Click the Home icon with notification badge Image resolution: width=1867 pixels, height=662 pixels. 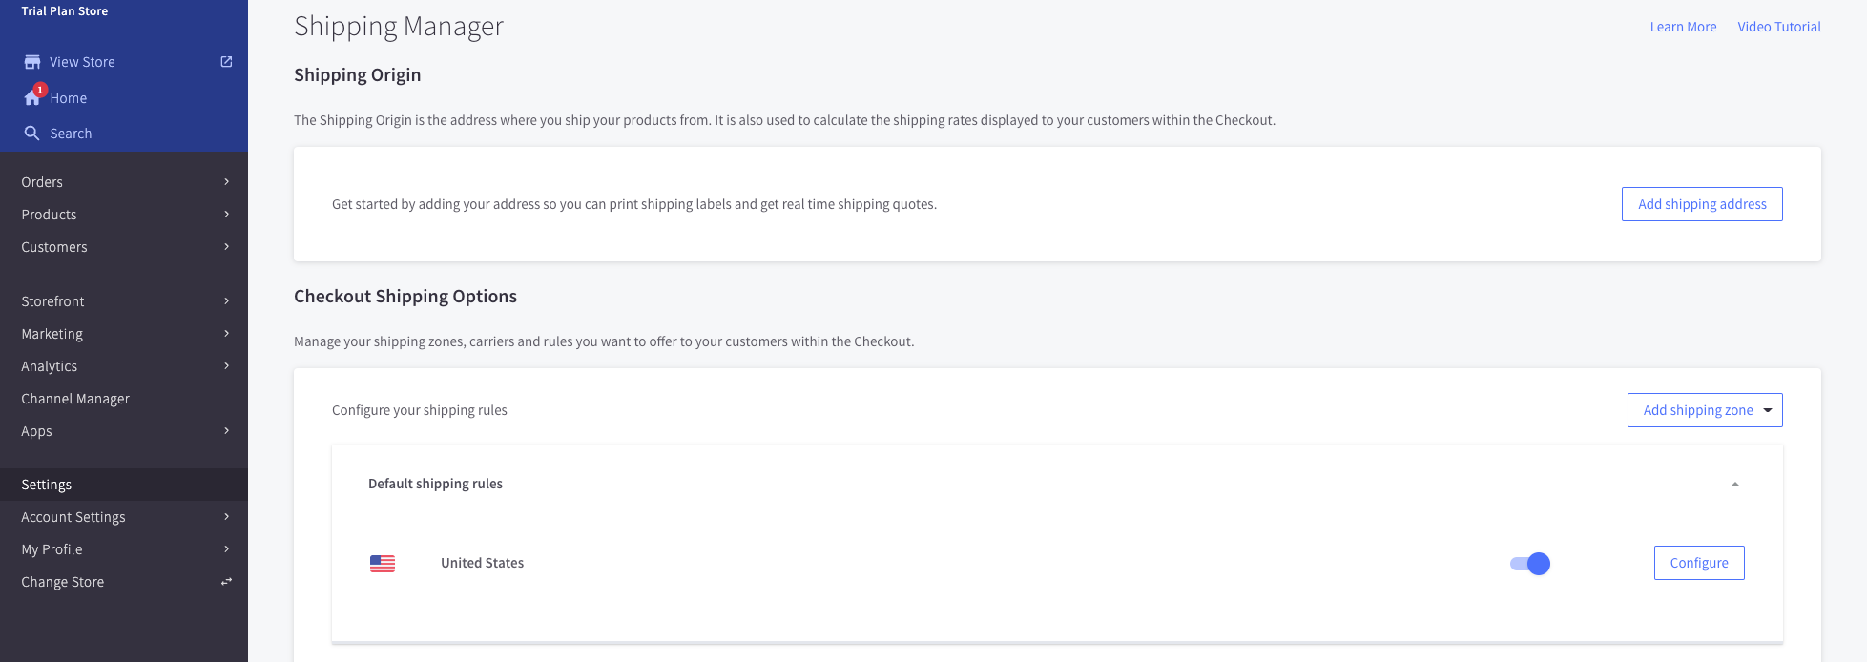point(33,96)
